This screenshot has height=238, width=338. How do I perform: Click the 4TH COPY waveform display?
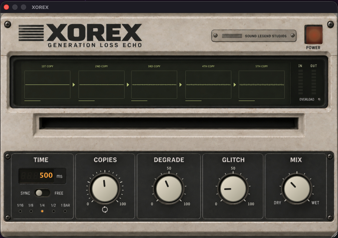tap(208, 85)
